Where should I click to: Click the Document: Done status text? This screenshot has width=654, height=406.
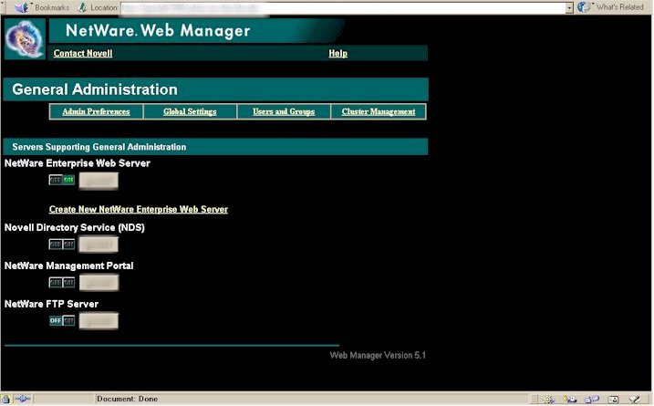(x=127, y=399)
